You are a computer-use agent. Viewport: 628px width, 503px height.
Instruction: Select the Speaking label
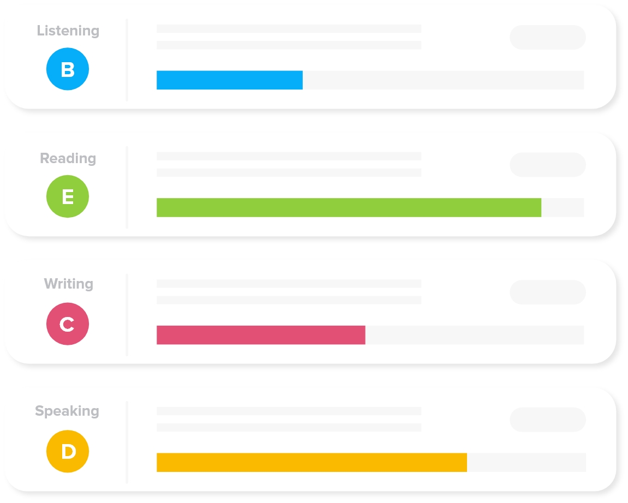tap(67, 411)
